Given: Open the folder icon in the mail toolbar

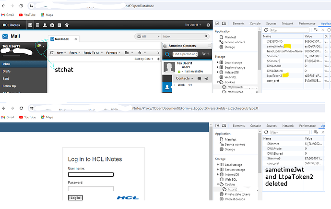Looking at the screenshot, I should pyautogui.click(x=127, y=53).
